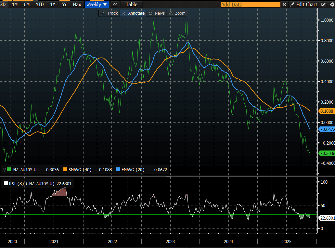
Task: Click the chart annotation edit icon beside gear
Action: [x=323, y=5]
